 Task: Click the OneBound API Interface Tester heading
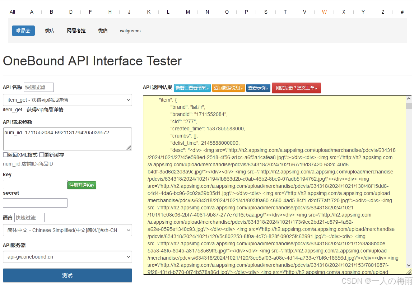(x=92, y=61)
